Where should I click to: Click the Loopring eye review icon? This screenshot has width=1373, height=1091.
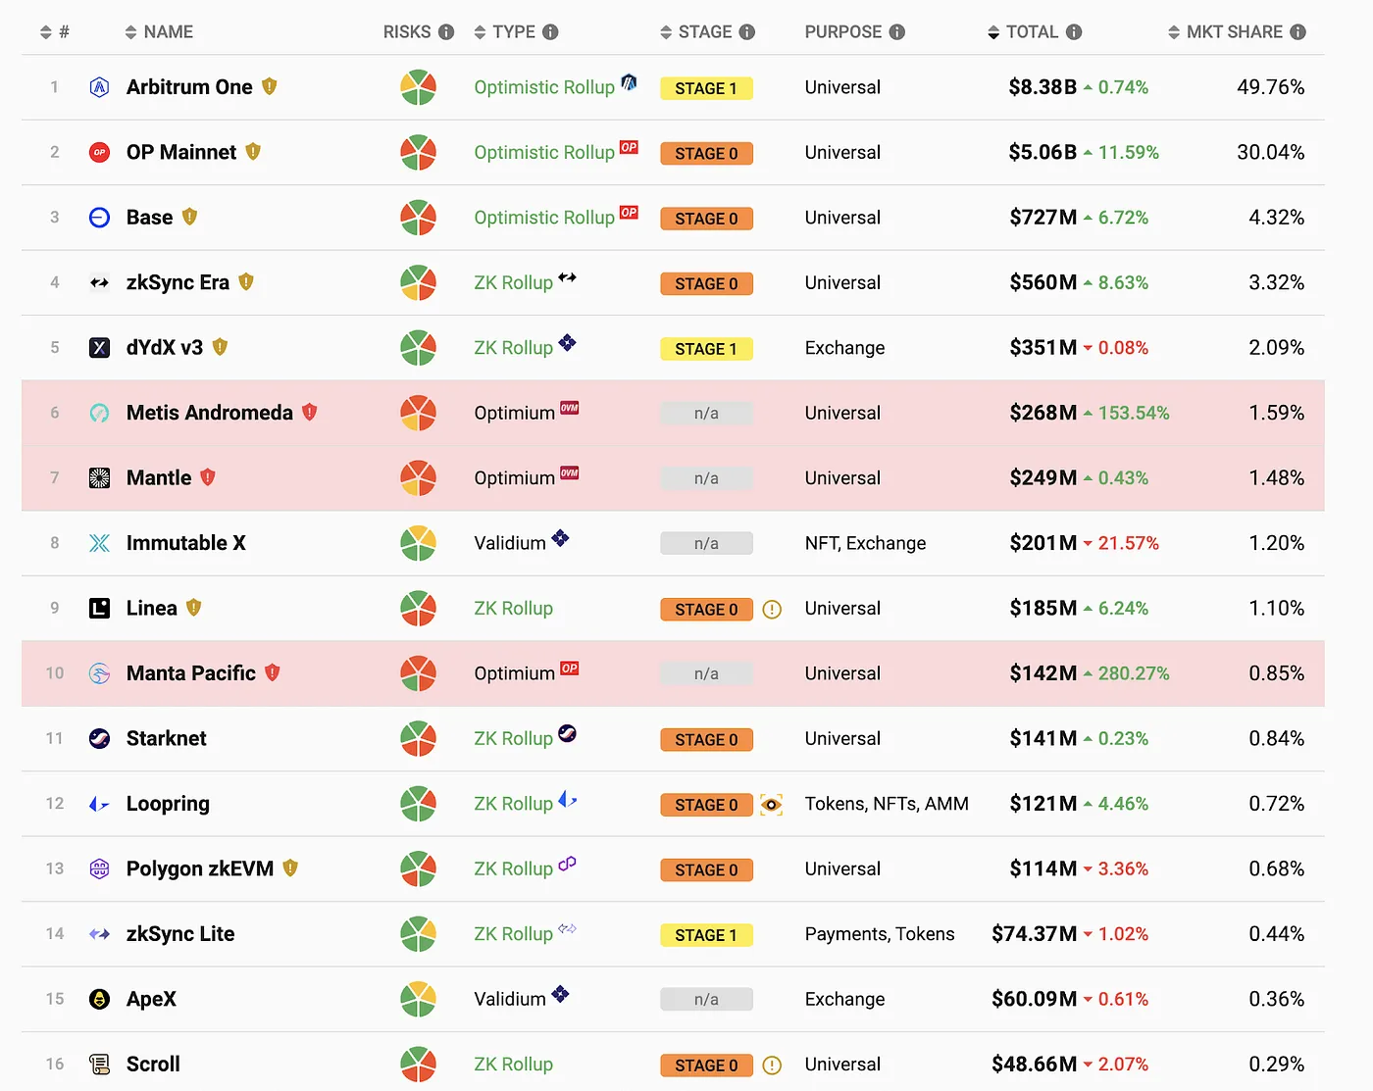[772, 805]
